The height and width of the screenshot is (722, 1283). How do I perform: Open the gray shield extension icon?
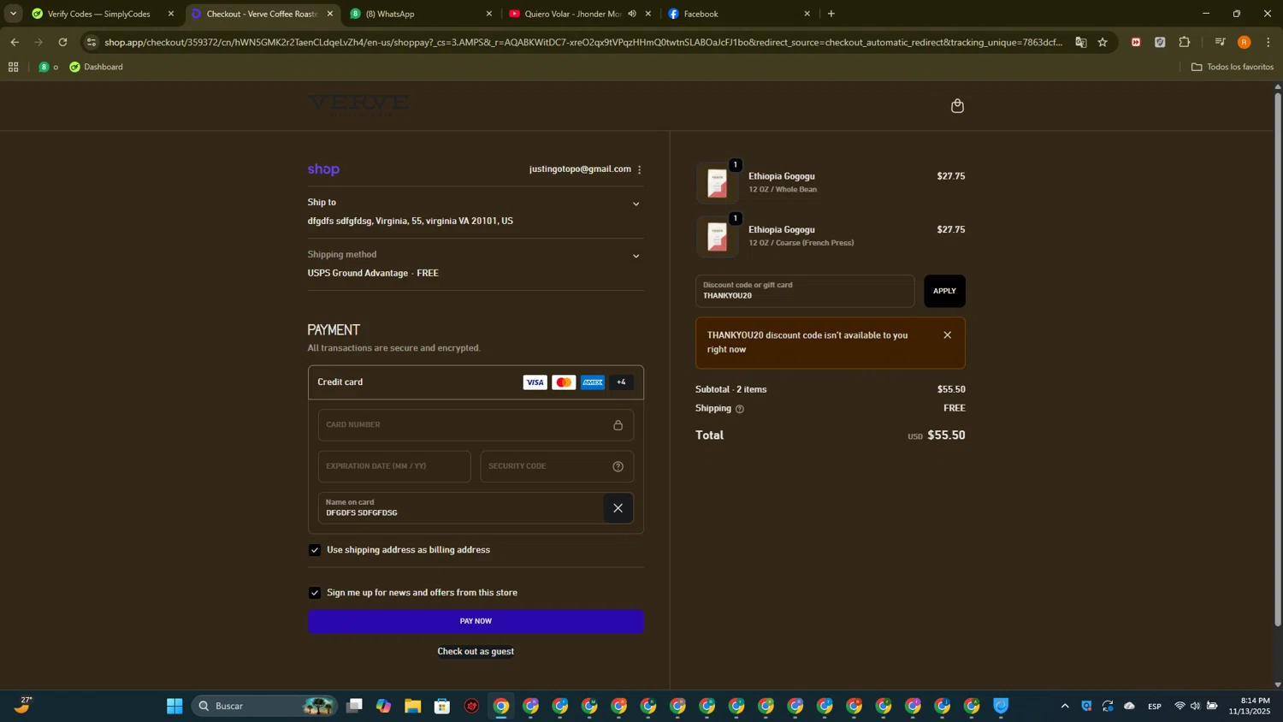1160,42
